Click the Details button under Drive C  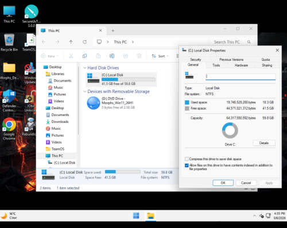pyautogui.click(x=264, y=143)
